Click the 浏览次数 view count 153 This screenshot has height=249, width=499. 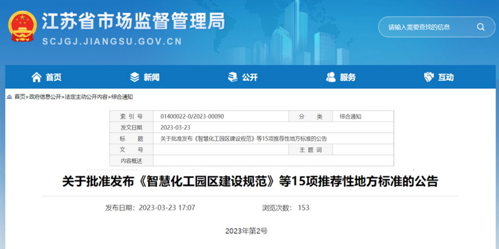303,208
